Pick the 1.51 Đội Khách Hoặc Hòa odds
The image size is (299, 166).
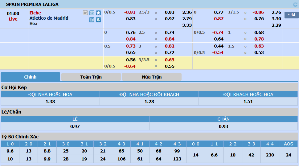[248, 102]
